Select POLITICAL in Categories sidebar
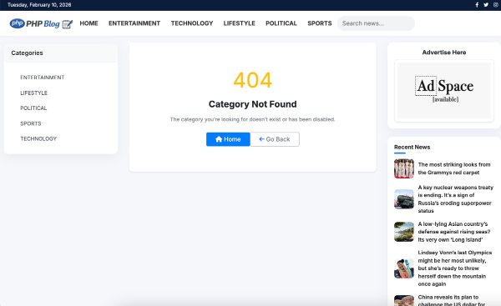Screen dimensions: 501x306 (33, 108)
